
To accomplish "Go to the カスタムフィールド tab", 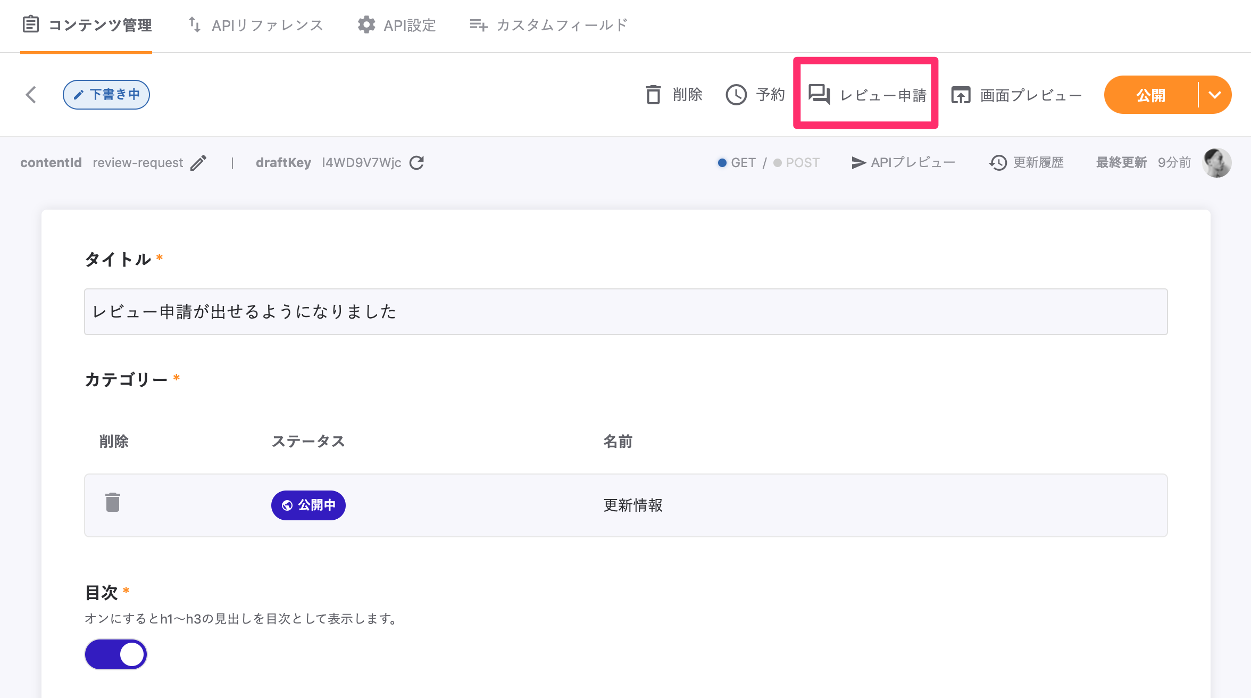I will click(x=549, y=25).
